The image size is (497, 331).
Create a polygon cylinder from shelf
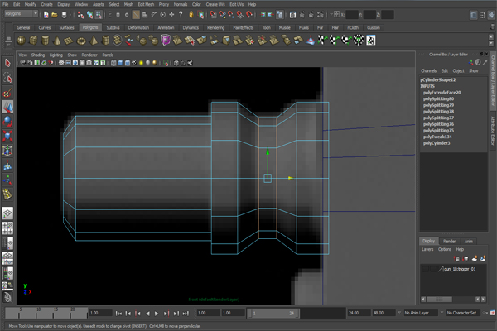coord(46,41)
